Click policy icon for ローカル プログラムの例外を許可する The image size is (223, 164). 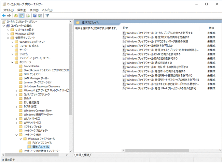tap(124, 33)
